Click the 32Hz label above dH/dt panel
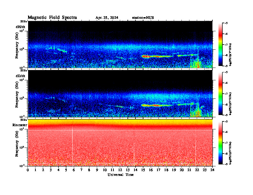The width and height of the screenshot is (253, 195). [x=24, y=21]
